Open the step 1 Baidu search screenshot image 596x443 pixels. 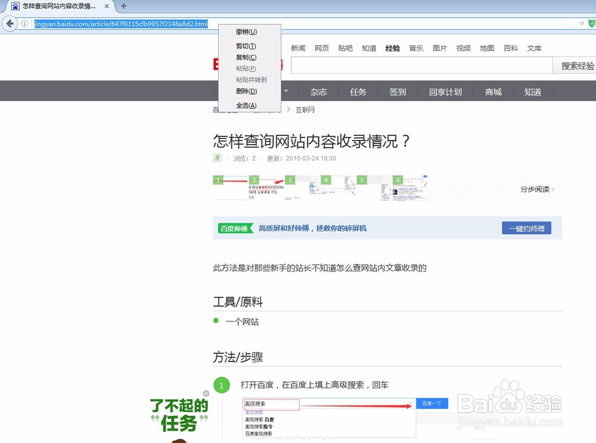click(345, 417)
